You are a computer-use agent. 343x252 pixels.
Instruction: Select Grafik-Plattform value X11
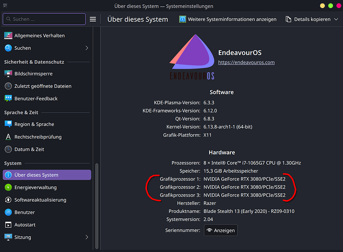(208, 135)
